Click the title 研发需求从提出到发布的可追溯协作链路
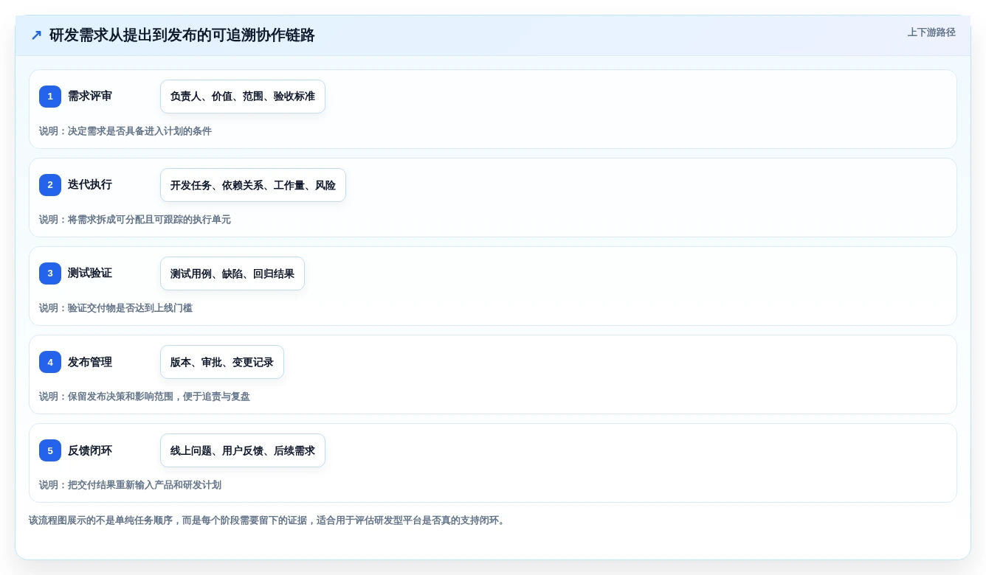The width and height of the screenshot is (986, 575). [182, 35]
